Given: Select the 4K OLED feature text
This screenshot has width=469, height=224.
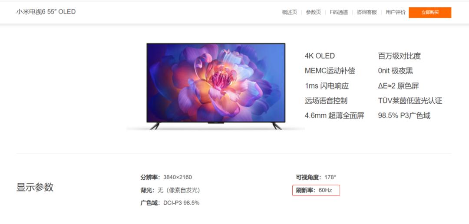Looking at the screenshot, I should coord(320,56).
